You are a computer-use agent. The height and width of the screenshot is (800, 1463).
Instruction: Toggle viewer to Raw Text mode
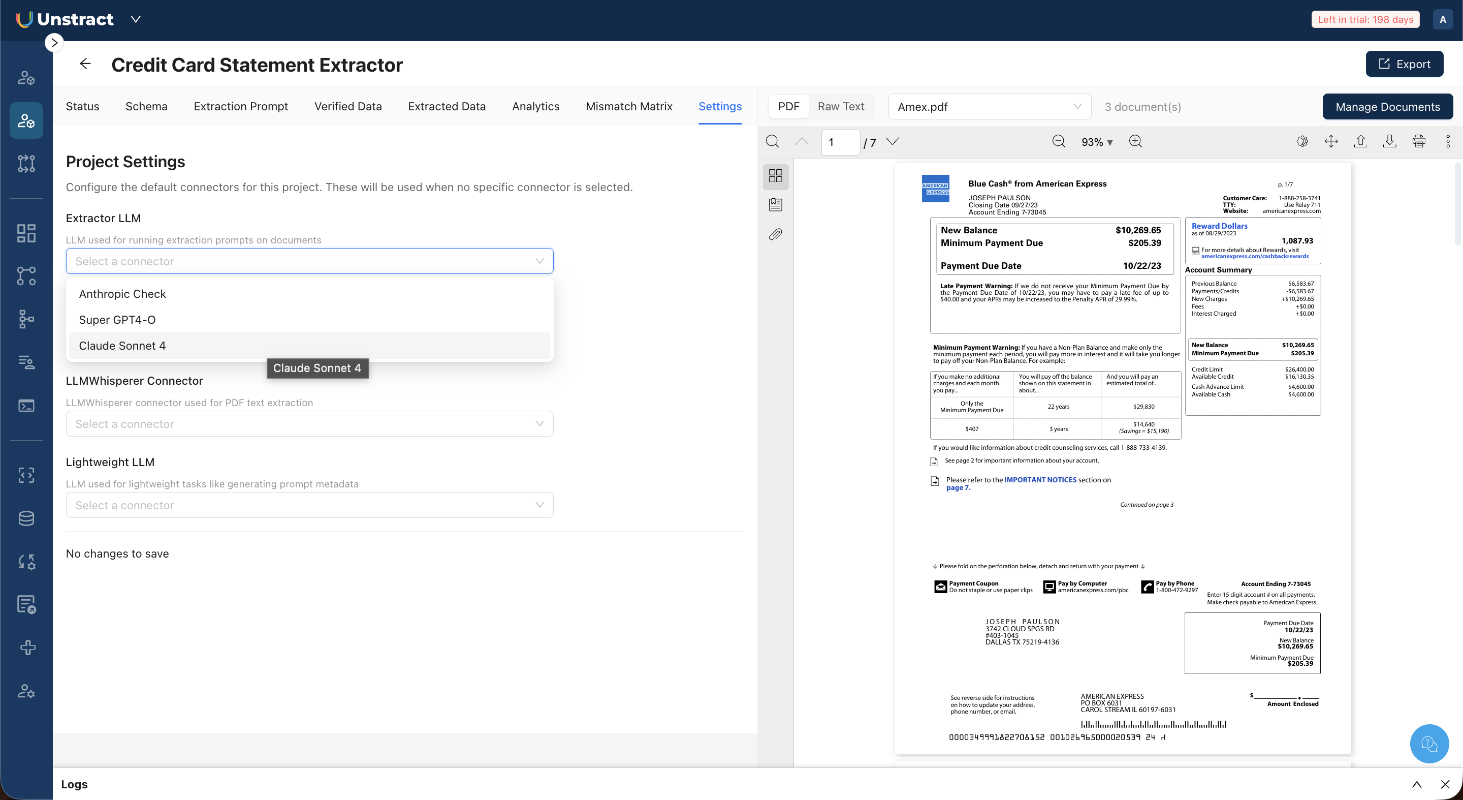tap(841, 107)
